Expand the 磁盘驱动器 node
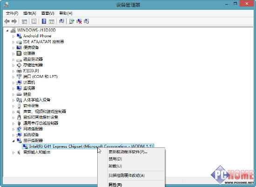 click(13, 60)
